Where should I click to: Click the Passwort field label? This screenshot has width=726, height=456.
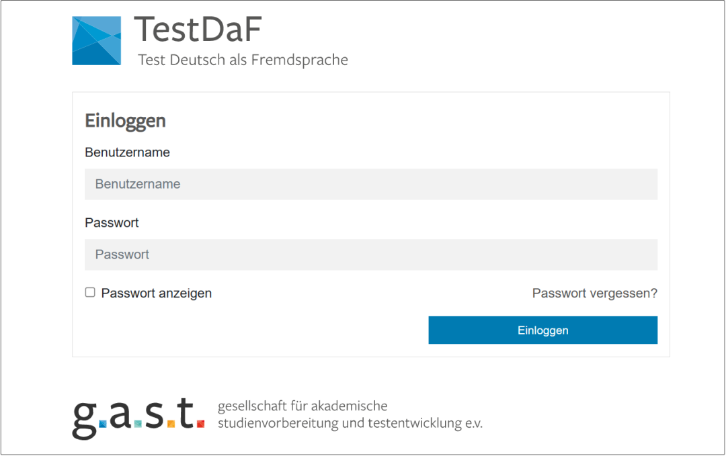(x=112, y=222)
